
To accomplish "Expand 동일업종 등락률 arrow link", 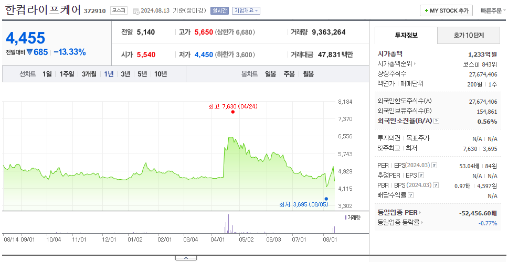I will [400, 223].
